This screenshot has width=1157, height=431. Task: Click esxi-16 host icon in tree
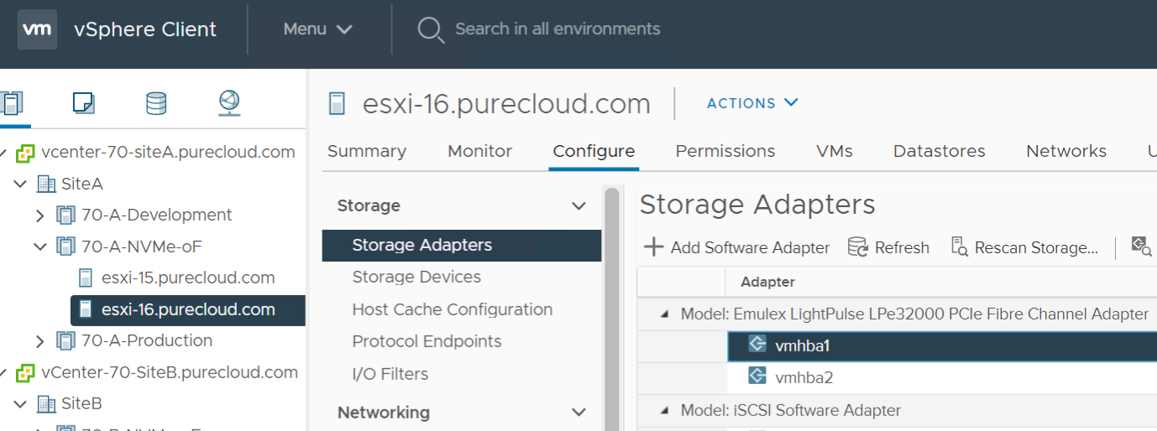85,309
